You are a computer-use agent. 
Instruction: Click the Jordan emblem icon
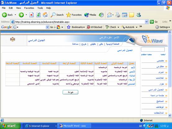13,39
